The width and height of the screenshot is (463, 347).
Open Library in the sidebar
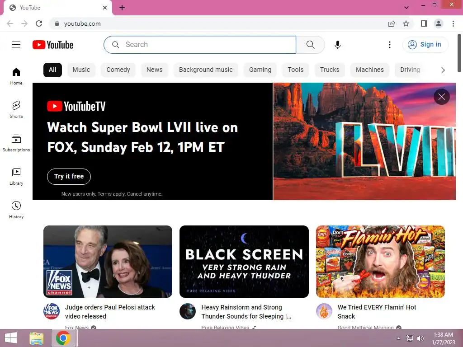[16, 177]
